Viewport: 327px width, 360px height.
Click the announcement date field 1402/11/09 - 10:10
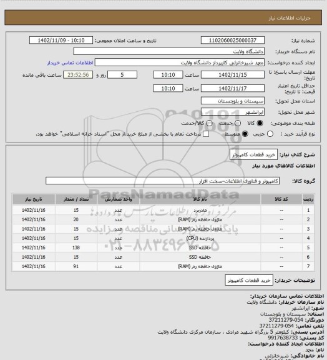tap(61, 41)
